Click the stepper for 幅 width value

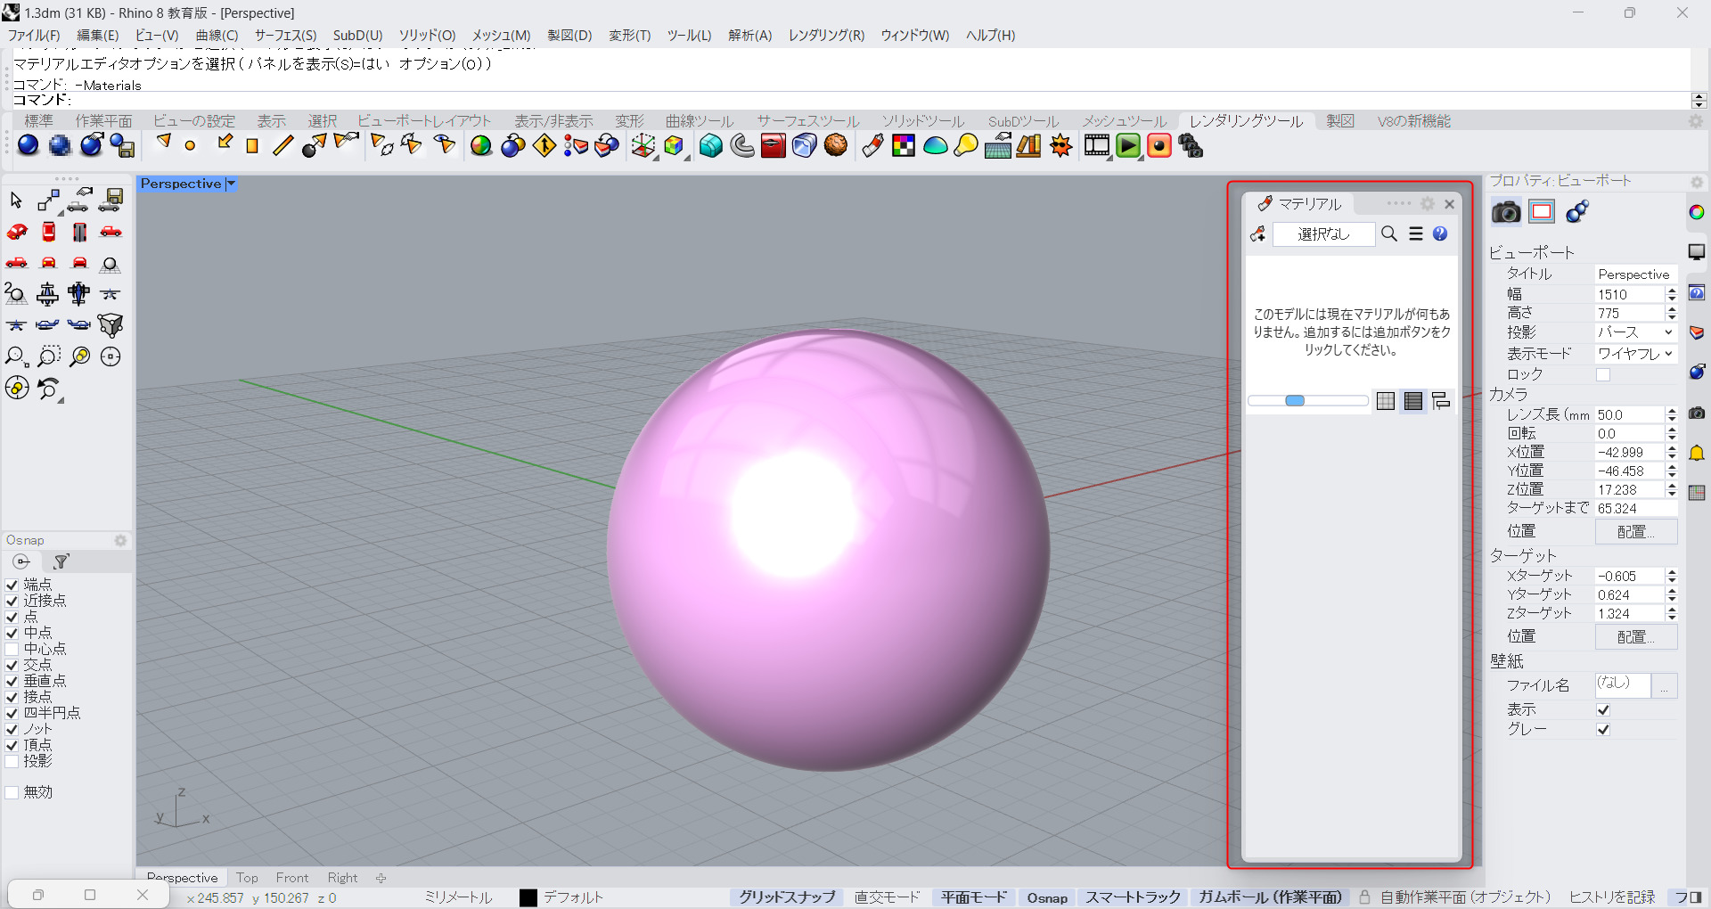point(1672,294)
